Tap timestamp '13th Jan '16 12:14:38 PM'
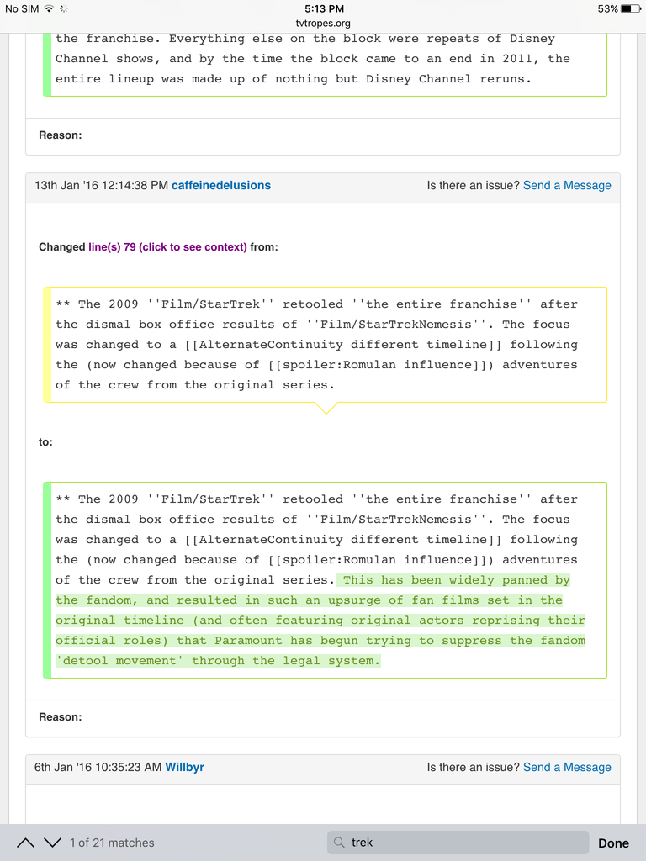Image resolution: width=646 pixels, height=861 pixels. click(x=101, y=186)
